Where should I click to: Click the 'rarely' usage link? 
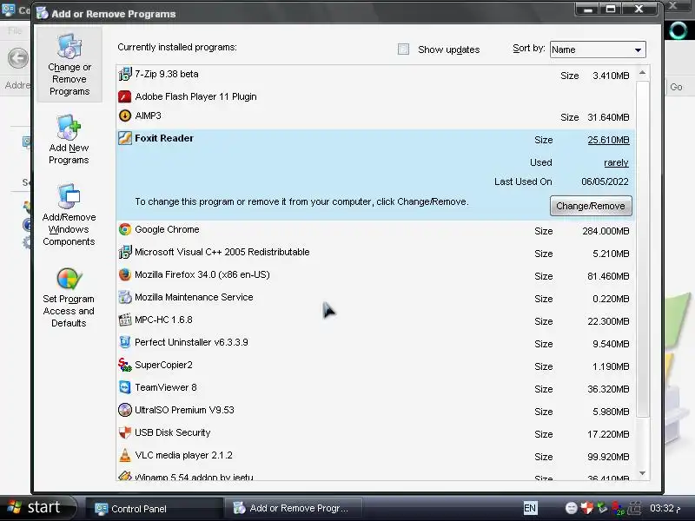click(616, 162)
